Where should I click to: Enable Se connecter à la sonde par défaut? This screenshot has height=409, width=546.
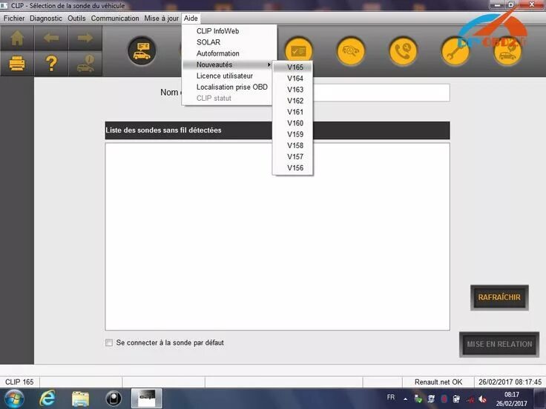pos(109,342)
